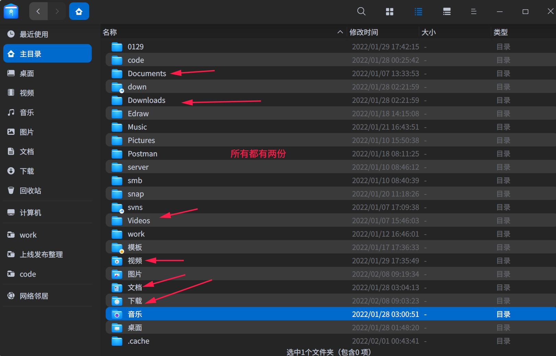Open 回收站 trash in the sidebar

coord(47,191)
